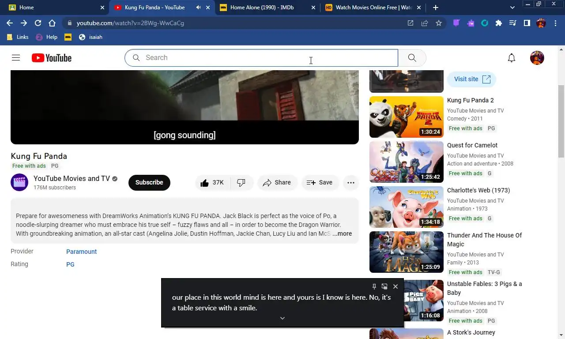
Task: Open the browser home page
Action: [x=52, y=23]
